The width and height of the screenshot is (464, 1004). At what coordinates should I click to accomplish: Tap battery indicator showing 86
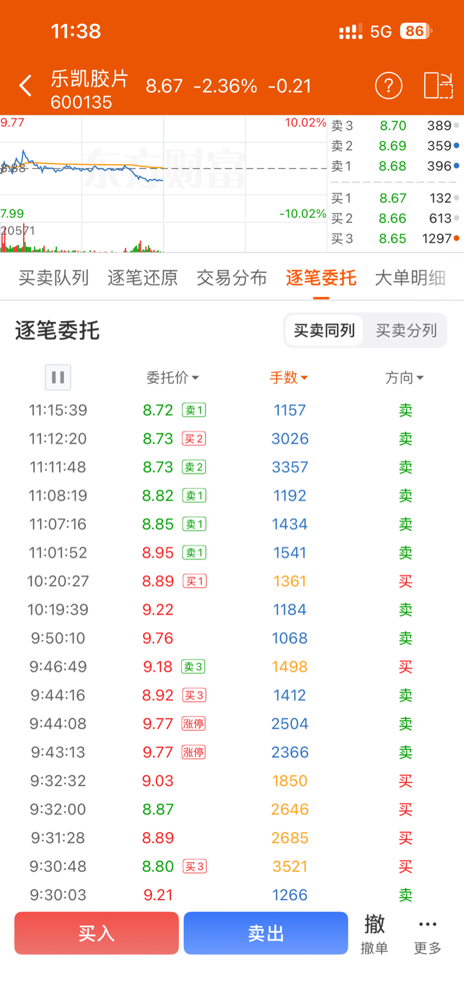[416, 31]
